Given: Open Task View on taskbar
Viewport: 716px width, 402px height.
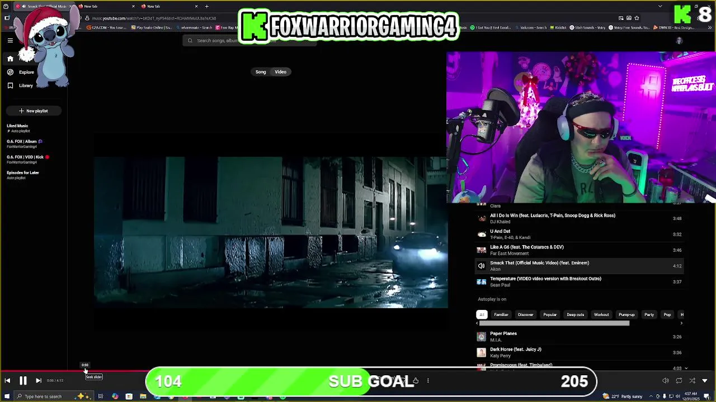Looking at the screenshot, I should pos(101,396).
